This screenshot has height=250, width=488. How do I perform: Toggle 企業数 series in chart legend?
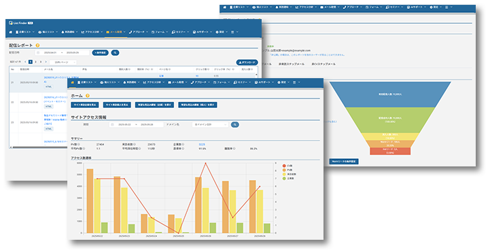tap(288, 179)
